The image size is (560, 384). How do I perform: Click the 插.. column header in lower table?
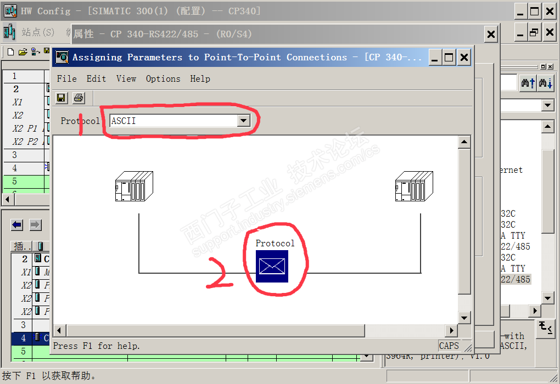point(22,246)
